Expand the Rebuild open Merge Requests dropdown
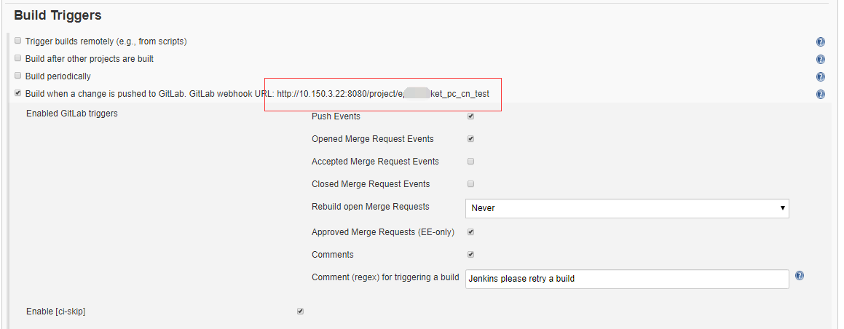Screen dimensions: 844x329 point(626,208)
